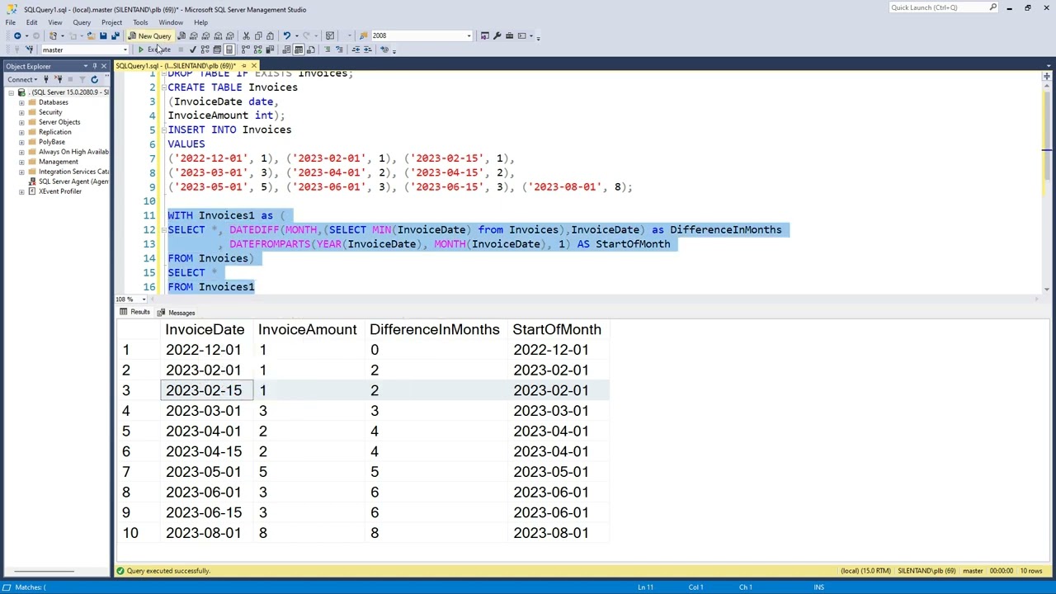Click the Cancel Executing Query stop icon

[x=181, y=49]
